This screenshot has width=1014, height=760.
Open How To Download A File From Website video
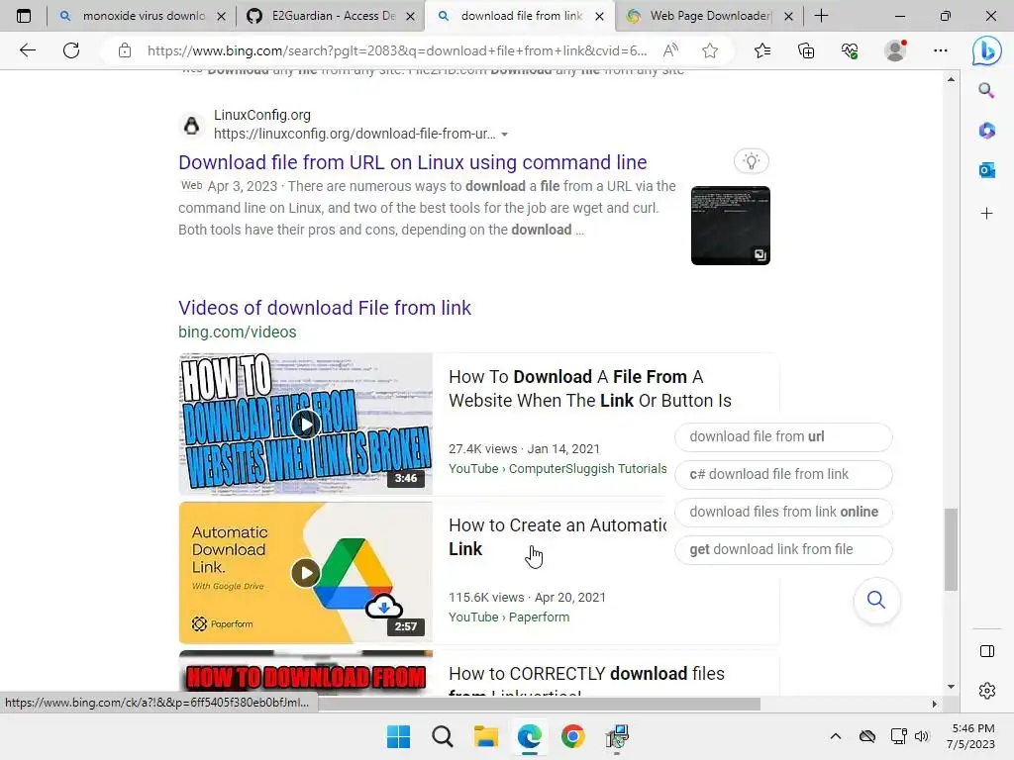(590, 388)
